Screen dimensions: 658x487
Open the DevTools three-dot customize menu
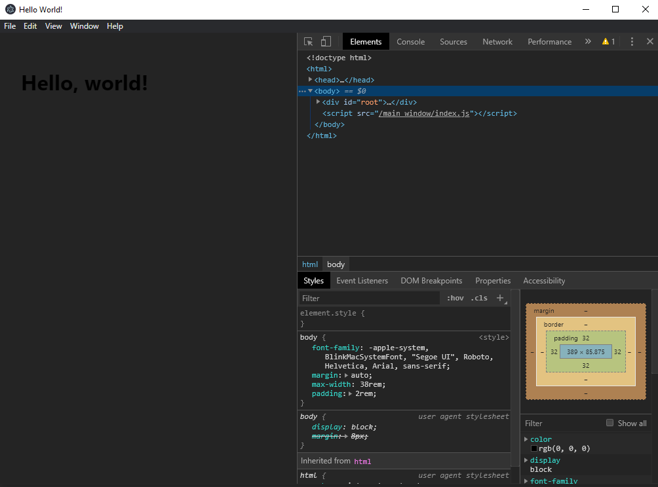coord(632,42)
